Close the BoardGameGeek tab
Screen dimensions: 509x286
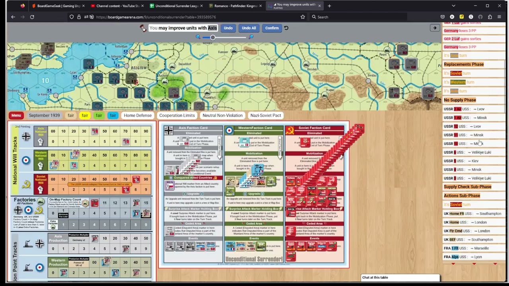coord(83,6)
